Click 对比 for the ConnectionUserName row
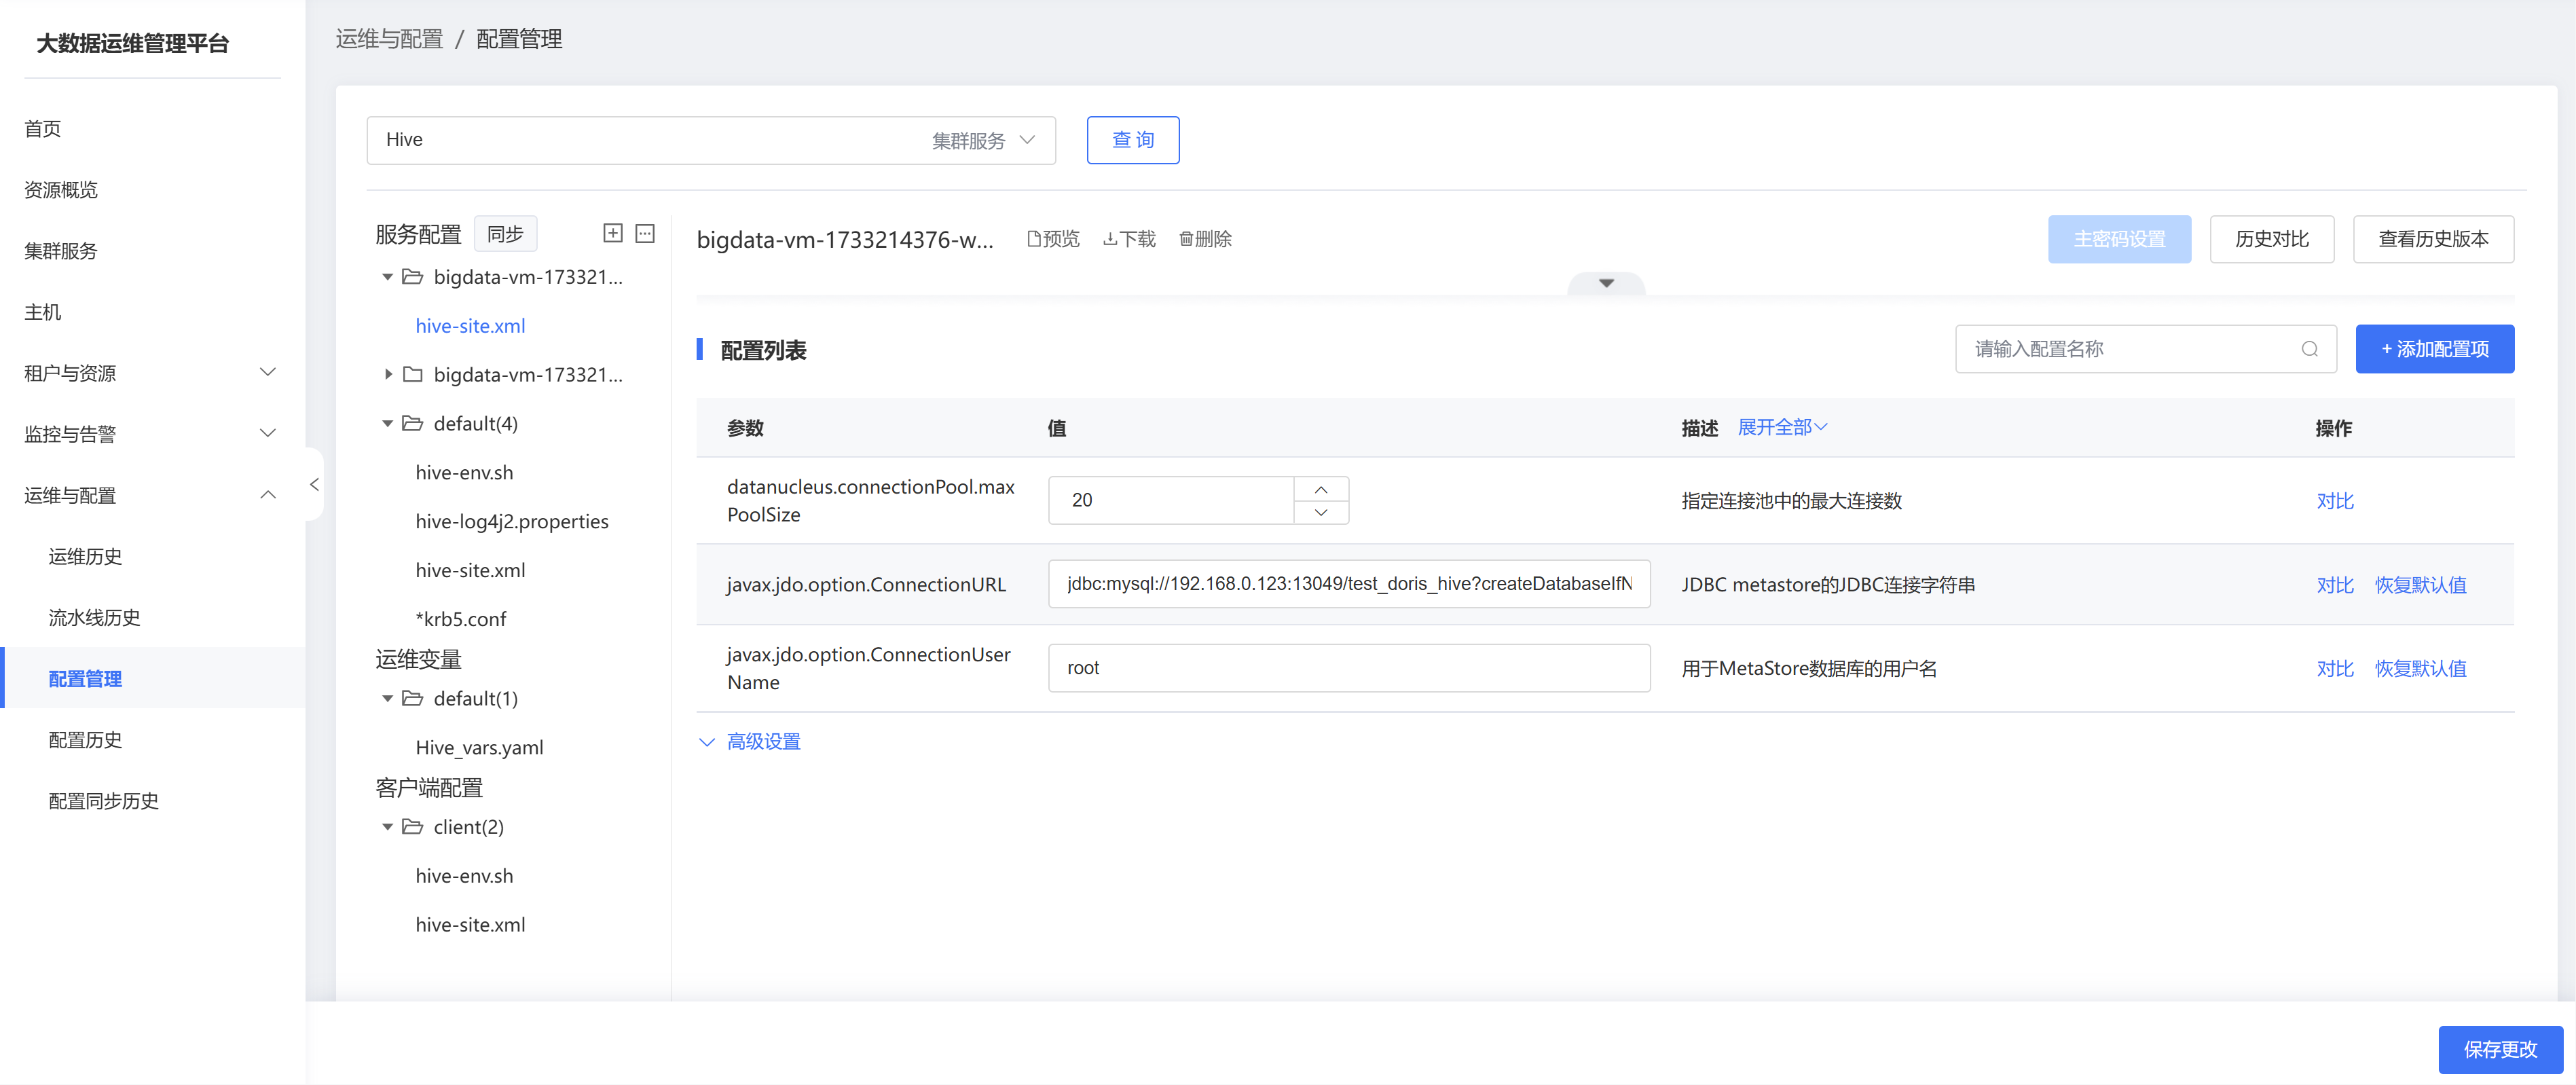The height and width of the screenshot is (1085, 2576). click(2335, 669)
